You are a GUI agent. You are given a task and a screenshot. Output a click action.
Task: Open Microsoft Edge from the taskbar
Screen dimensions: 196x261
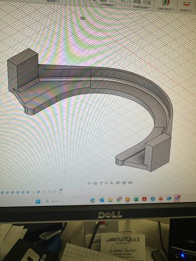[93, 200]
